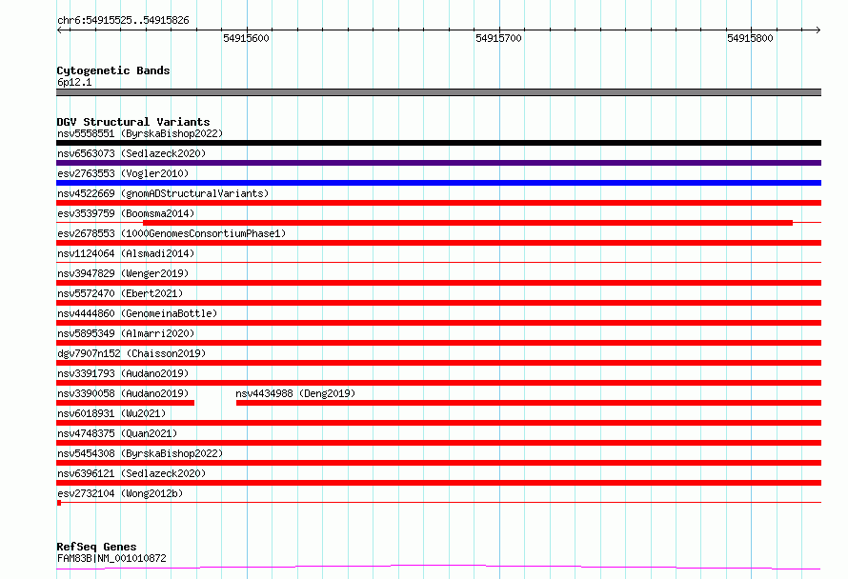Select the red nsv6396121 Sedlazeck2020 bar

[x=438, y=483]
